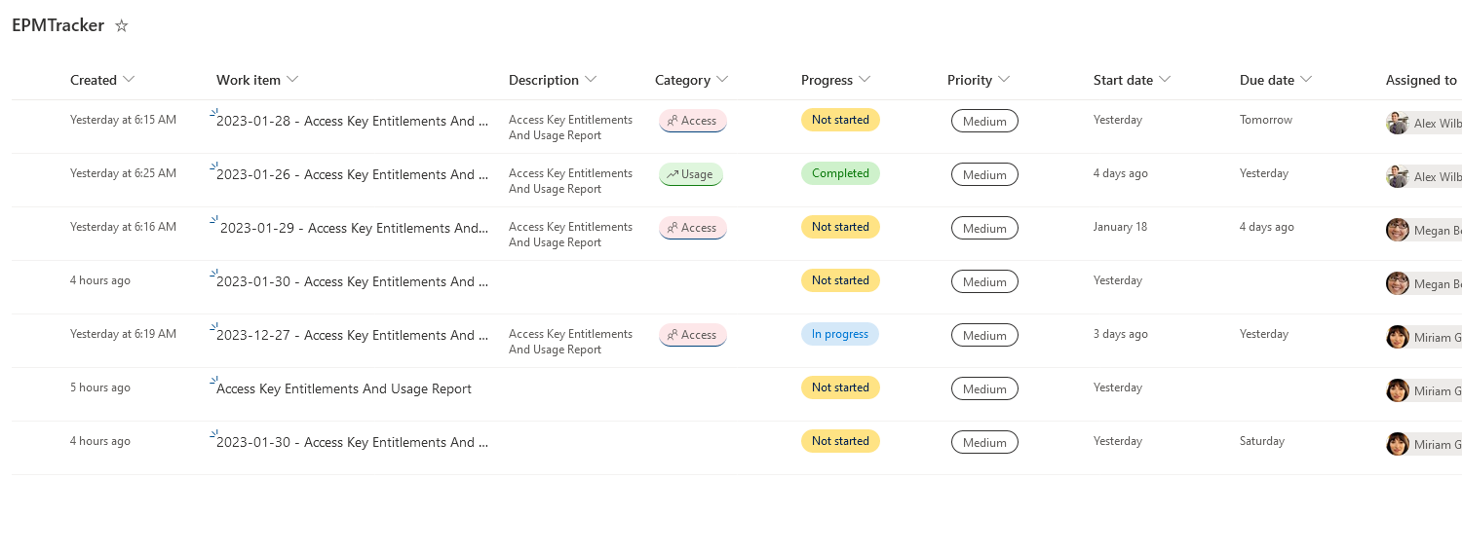The width and height of the screenshot is (1462, 553).
Task: Expand the Work item column menu
Action: point(292,80)
